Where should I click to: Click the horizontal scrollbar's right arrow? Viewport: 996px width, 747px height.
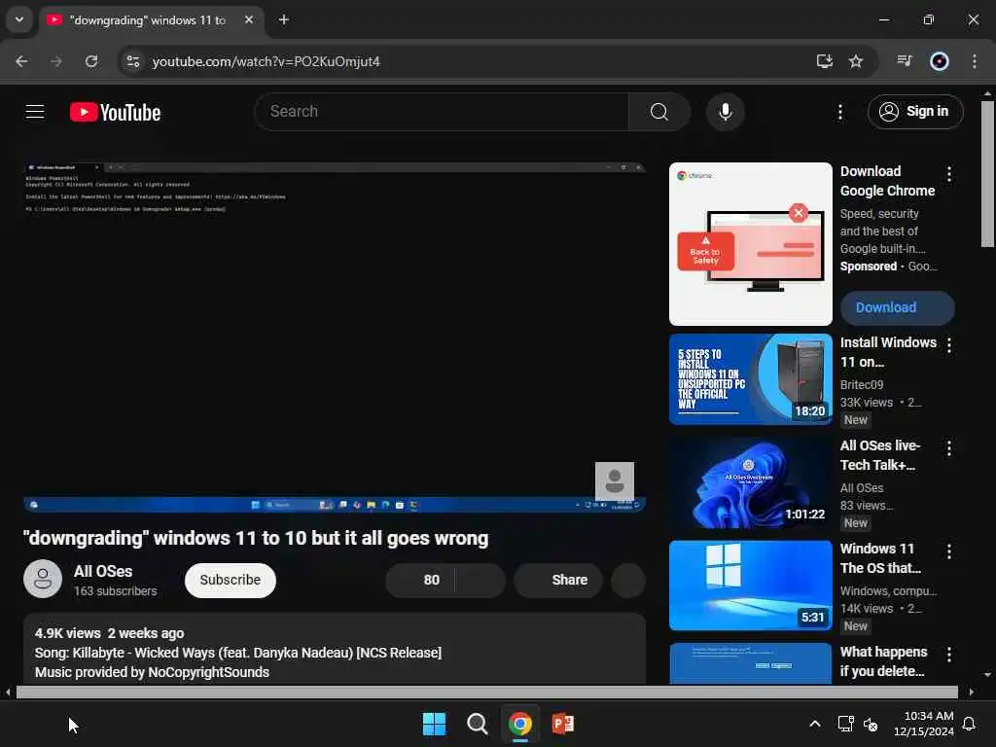point(972,692)
